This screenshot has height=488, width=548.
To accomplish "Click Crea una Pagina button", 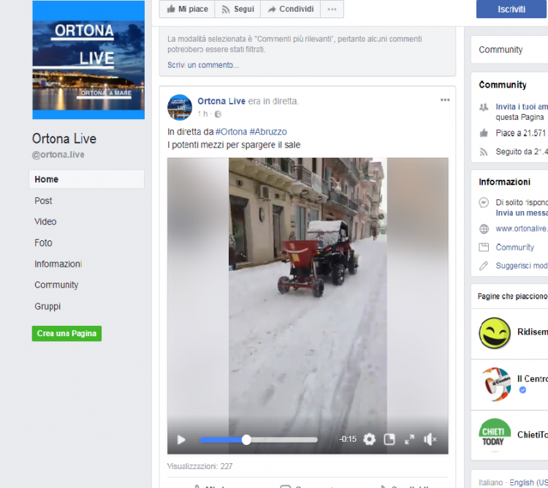I will click(x=66, y=333).
